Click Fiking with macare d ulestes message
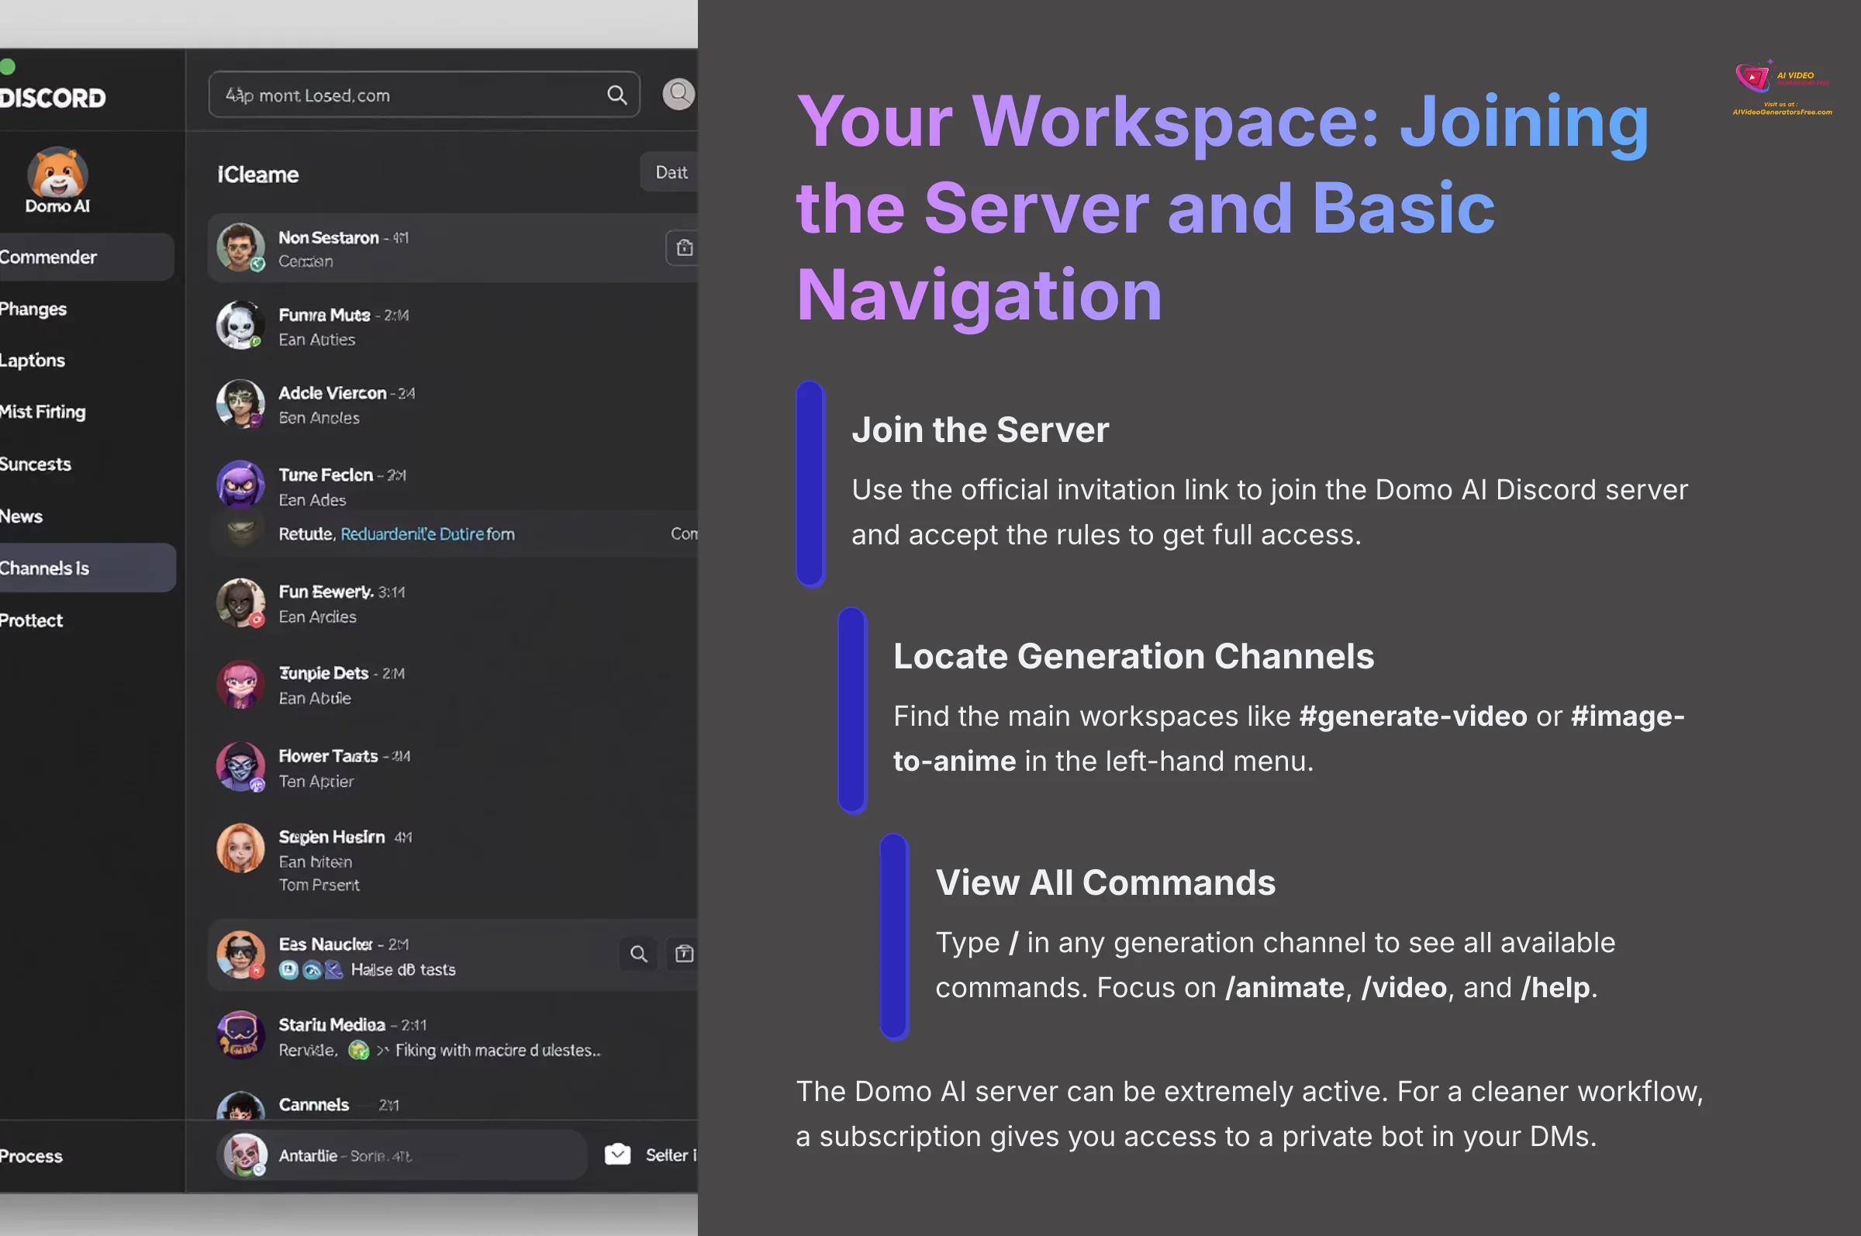The height and width of the screenshot is (1236, 1861). tap(498, 1050)
